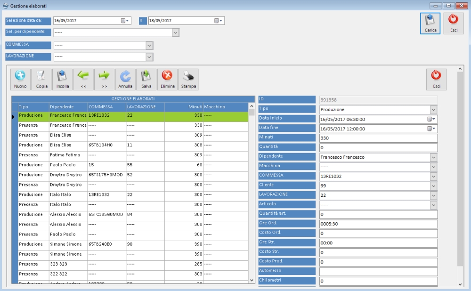Open calendar for end date 18/05/2017
The height and width of the screenshot is (291, 471).
pos(218,21)
